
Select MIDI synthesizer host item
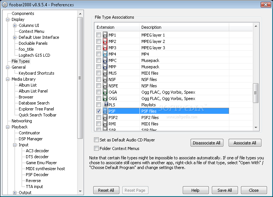(x=45, y=169)
